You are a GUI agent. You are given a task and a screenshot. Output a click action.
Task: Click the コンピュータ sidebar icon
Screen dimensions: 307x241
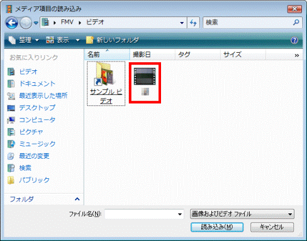[11, 120]
